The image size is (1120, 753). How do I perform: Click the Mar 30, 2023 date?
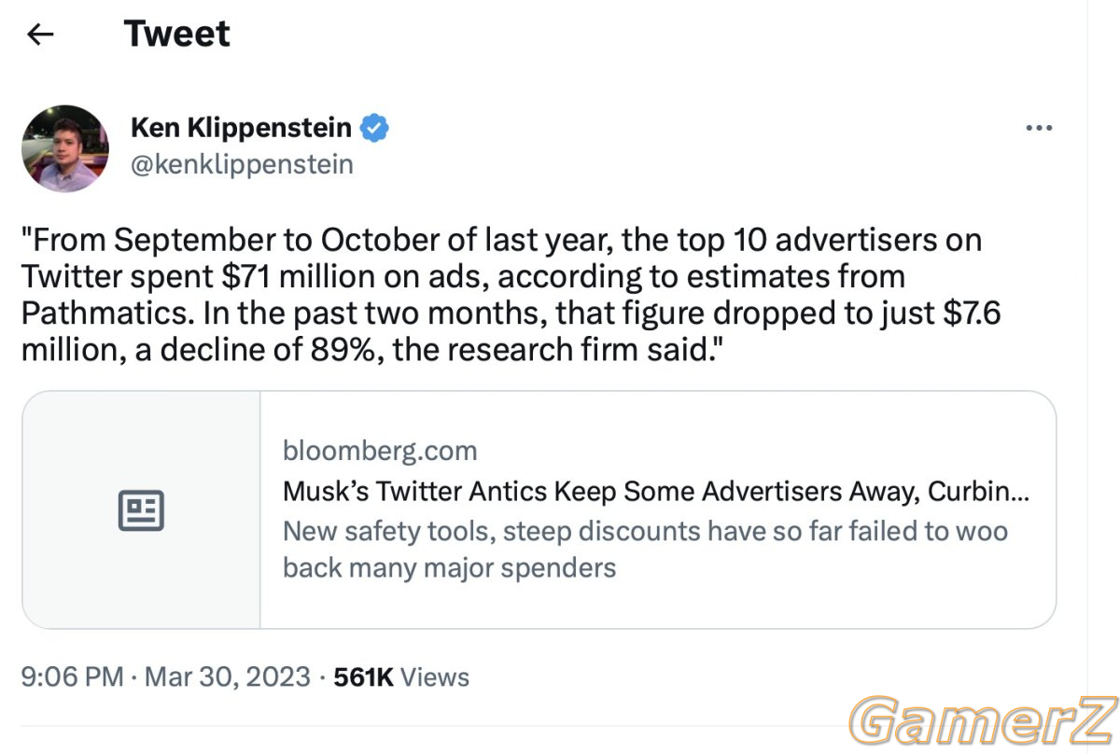tap(226, 676)
